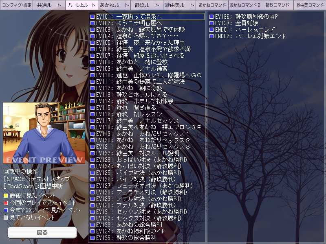
Task: Click the red 今回のプレイで見たイベント legend swatch
Action: [x=6, y=203]
